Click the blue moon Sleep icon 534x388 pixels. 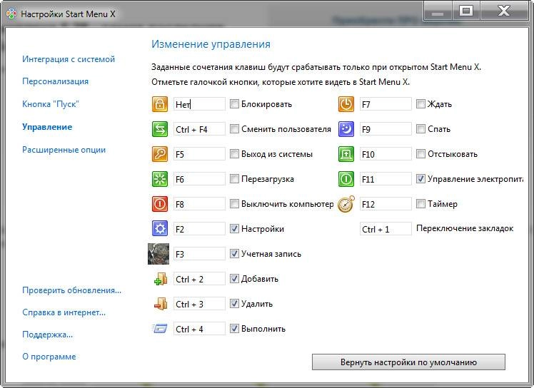[x=346, y=129]
